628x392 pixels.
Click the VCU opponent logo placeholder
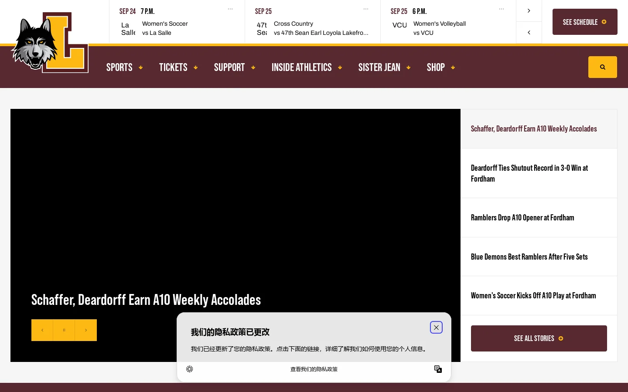pyautogui.click(x=399, y=25)
